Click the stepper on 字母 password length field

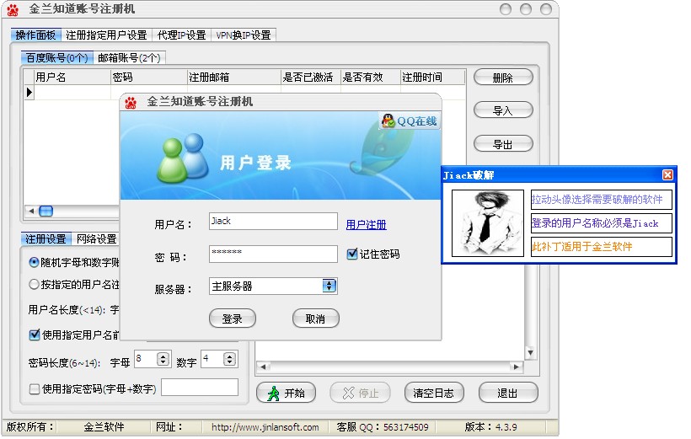click(163, 359)
